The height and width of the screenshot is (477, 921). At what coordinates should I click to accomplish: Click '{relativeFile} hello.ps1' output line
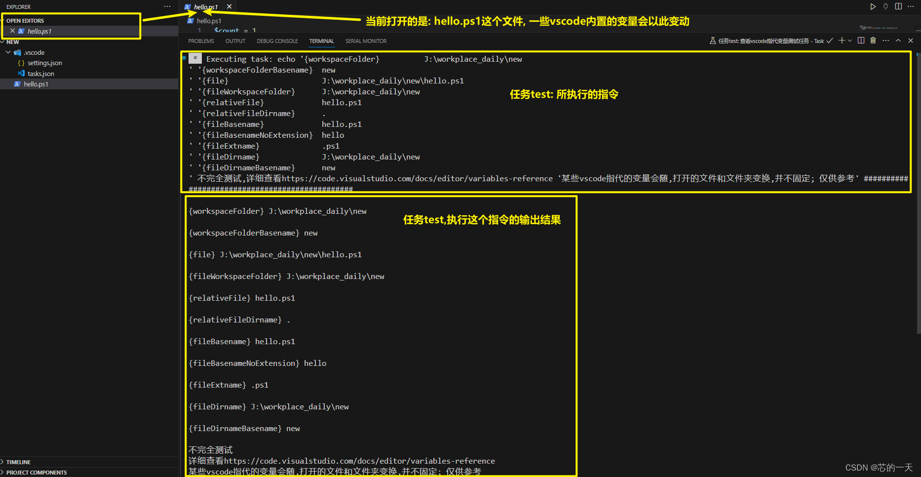[242, 298]
